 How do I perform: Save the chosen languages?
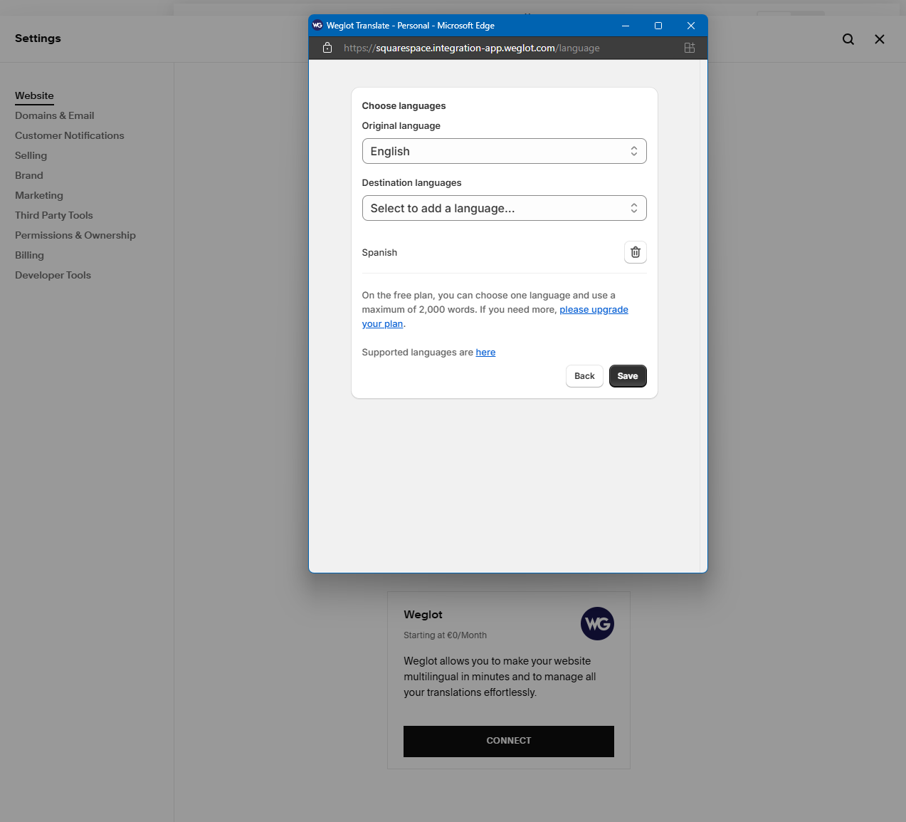[627, 376]
